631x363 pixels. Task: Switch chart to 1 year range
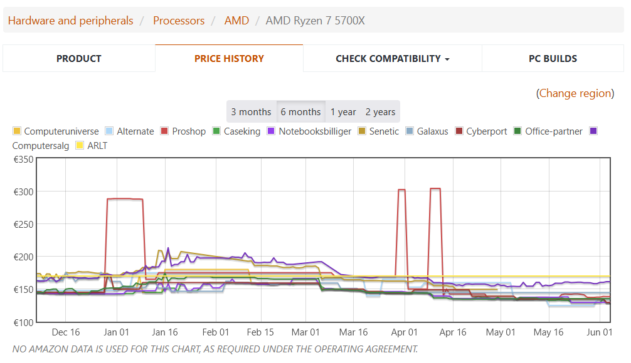(x=343, y=111)
